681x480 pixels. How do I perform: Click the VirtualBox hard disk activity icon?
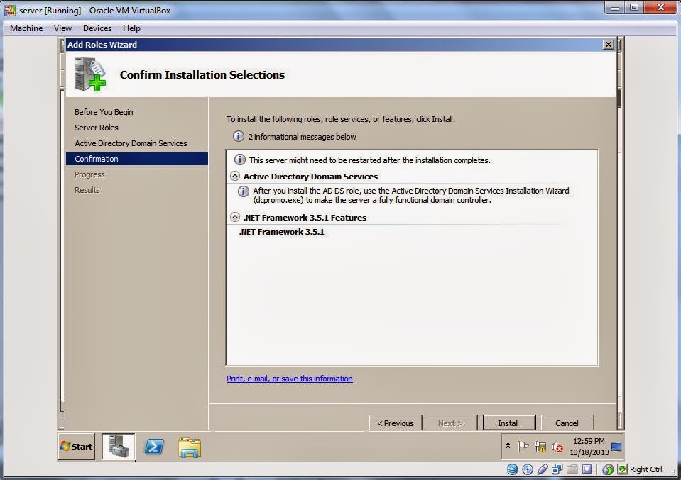point(513,469)
